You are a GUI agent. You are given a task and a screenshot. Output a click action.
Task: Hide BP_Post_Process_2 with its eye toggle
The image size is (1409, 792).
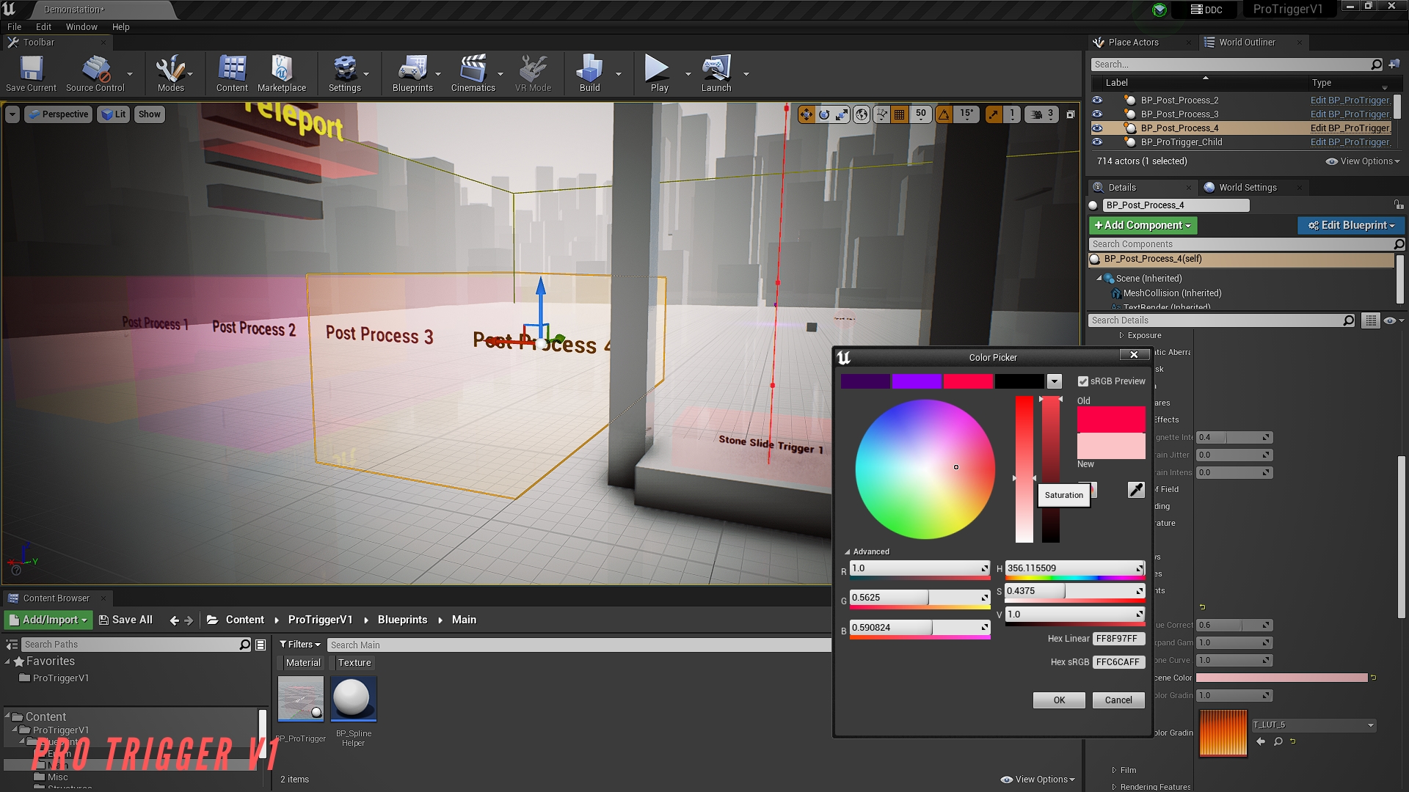[x=1097, y=100]
